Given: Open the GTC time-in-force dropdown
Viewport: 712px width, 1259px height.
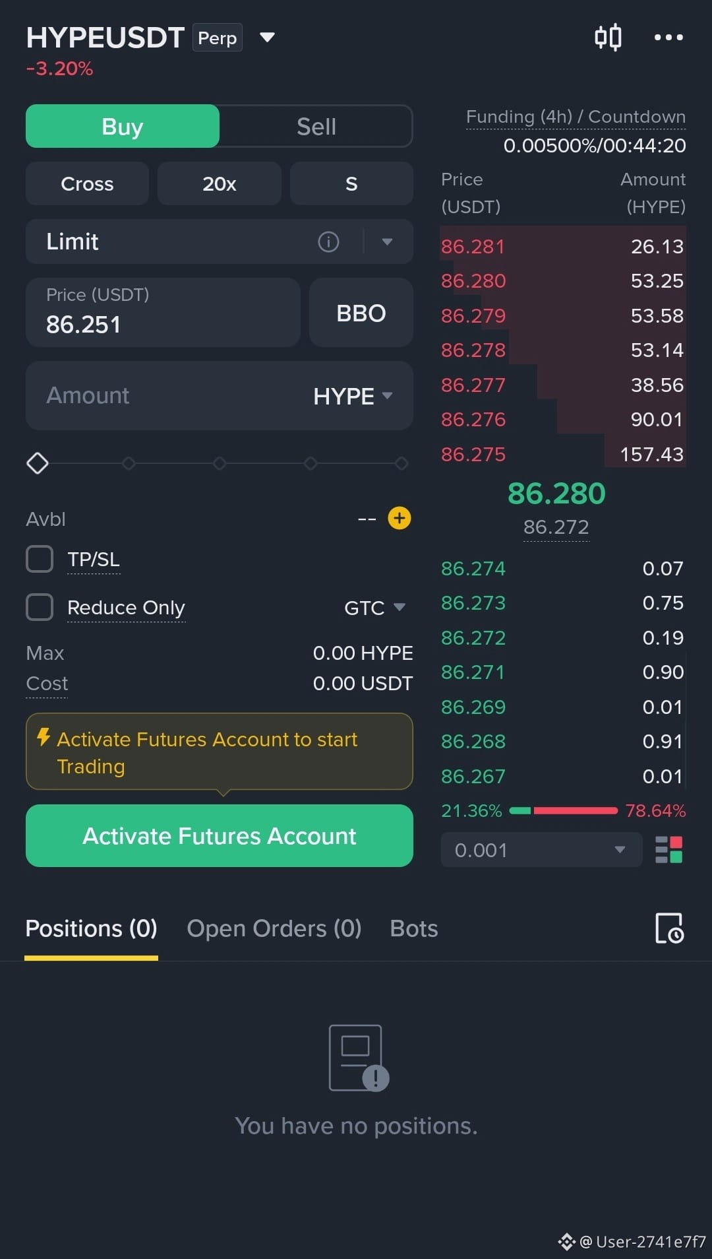Looking at the screenshot, I should coord(374,608).
